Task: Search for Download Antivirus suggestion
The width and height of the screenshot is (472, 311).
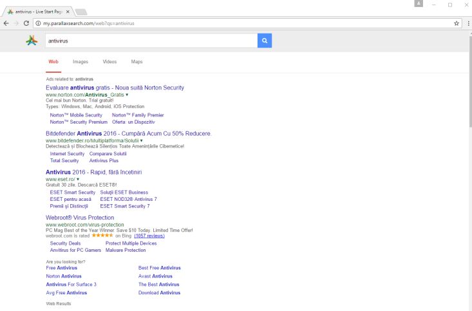Action: pos(159,292)
